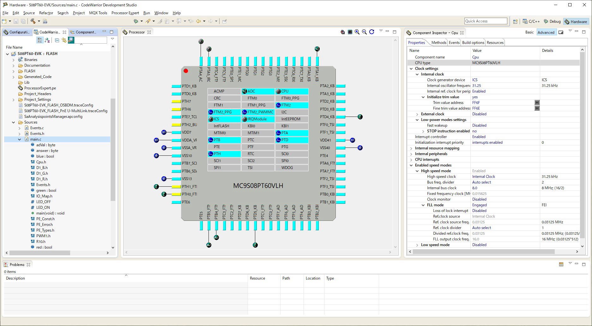
Task: Click the Component Inspector horizontal scrollbar
Action: click(484, 252)
